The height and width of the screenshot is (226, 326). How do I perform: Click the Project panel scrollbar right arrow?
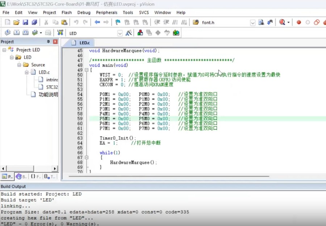[x=55, y=168]
